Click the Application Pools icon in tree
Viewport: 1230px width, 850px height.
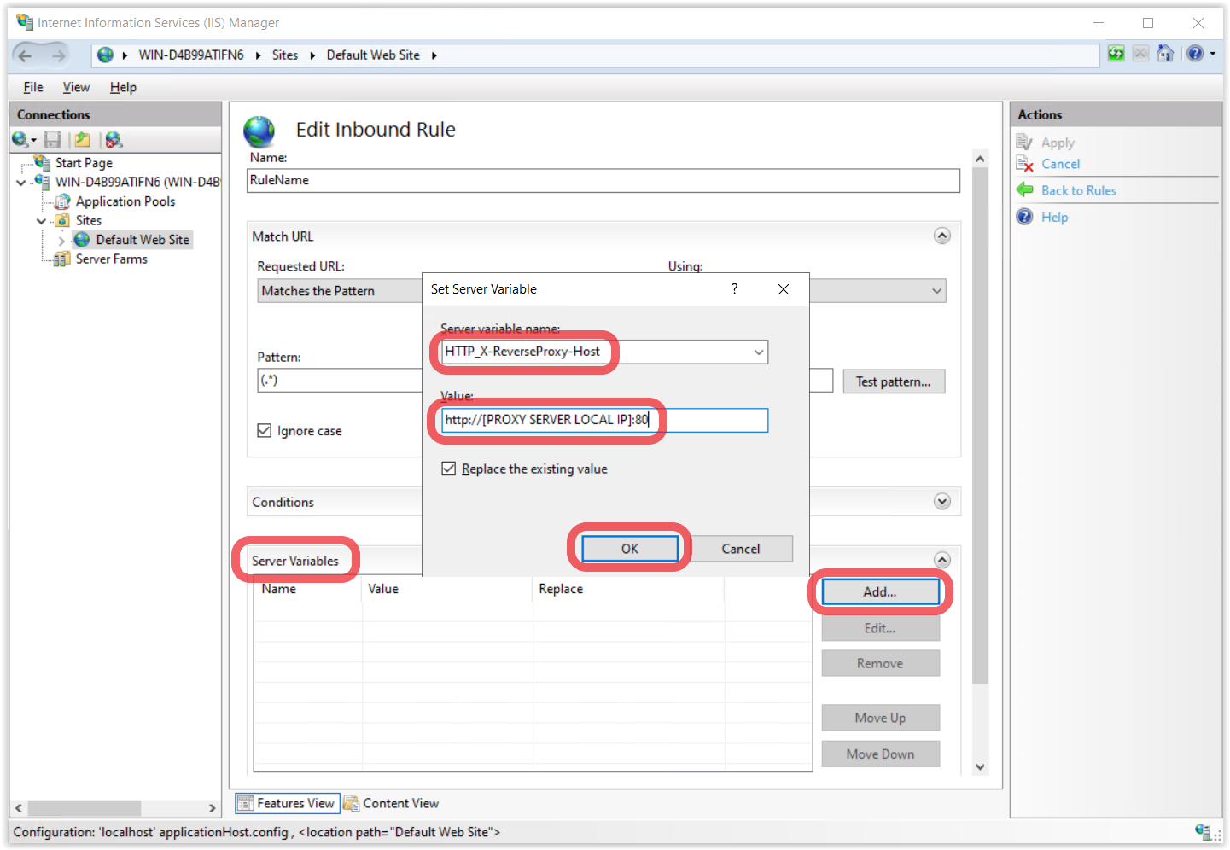[62, 201]
